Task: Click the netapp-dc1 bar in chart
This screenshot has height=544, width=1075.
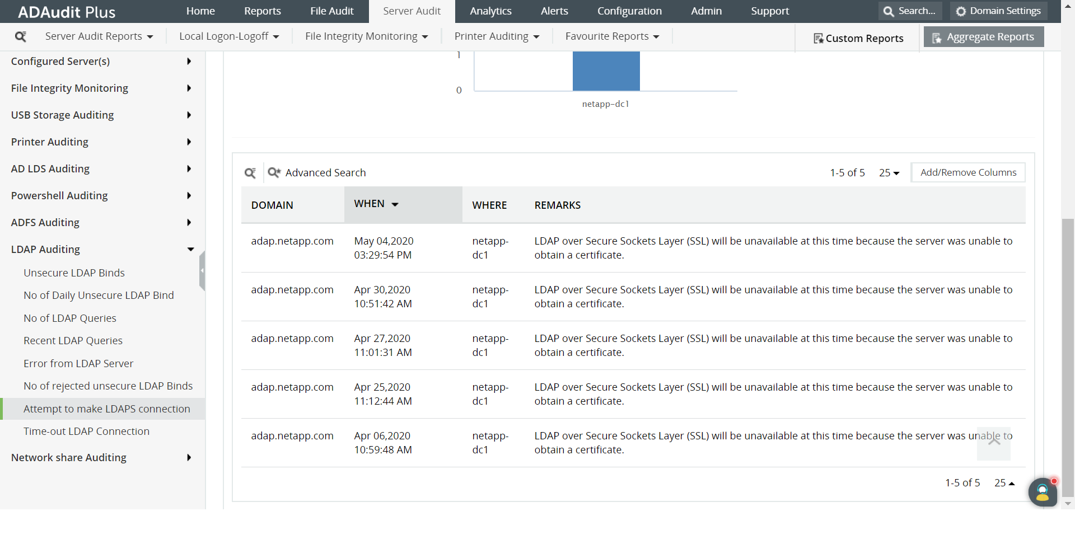Action: (606, 71)
